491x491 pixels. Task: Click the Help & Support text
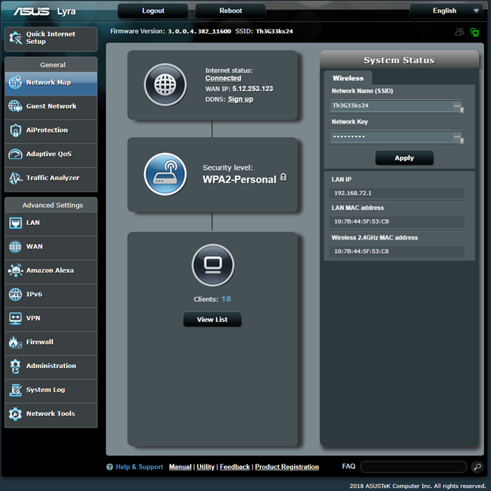[139, 467]
